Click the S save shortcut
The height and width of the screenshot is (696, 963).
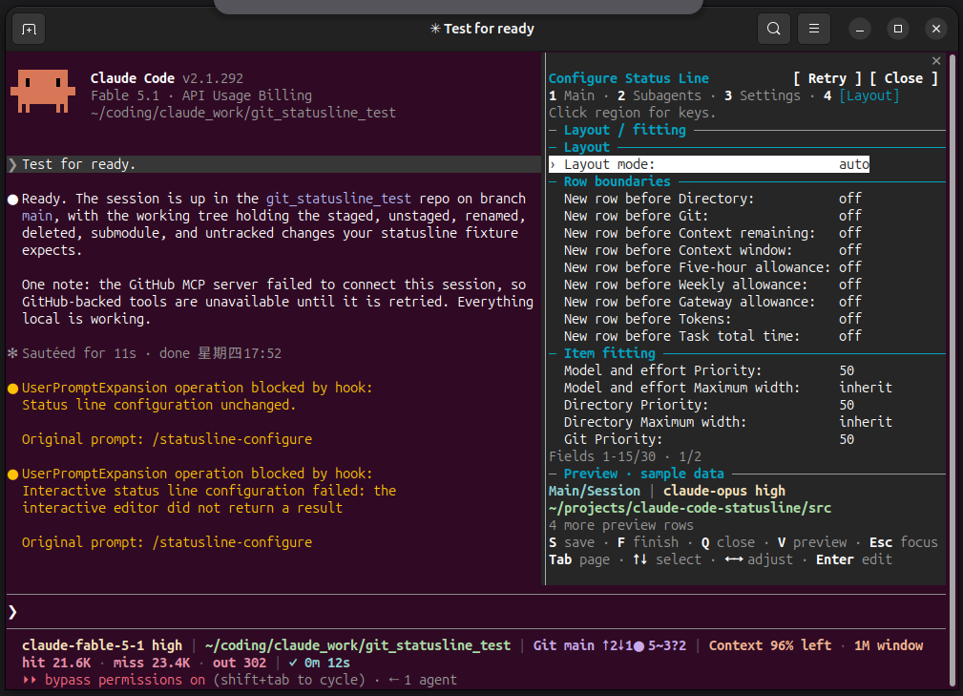[x=572, y=543]
